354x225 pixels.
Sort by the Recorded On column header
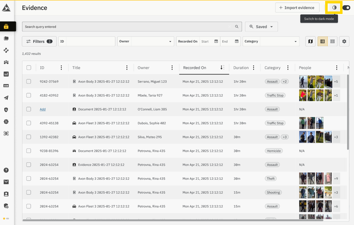(195, 68)
